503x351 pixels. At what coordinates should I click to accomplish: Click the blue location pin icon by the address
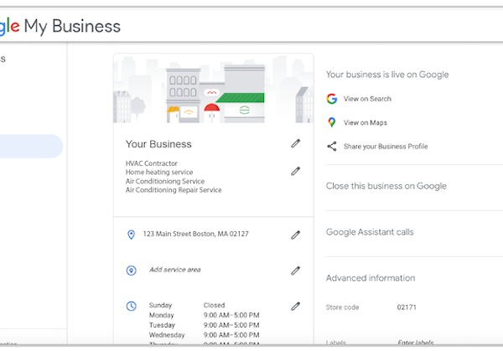[131, 235]
